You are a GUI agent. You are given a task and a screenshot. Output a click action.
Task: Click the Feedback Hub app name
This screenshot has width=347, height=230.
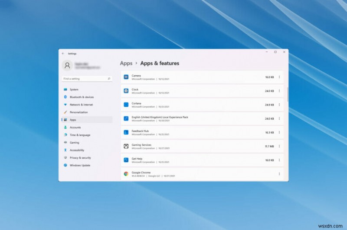pos(140,131)
